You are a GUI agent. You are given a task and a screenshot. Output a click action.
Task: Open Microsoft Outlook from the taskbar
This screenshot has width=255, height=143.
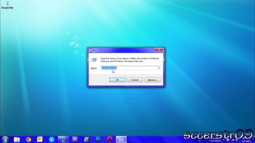(x=40, y=139)
